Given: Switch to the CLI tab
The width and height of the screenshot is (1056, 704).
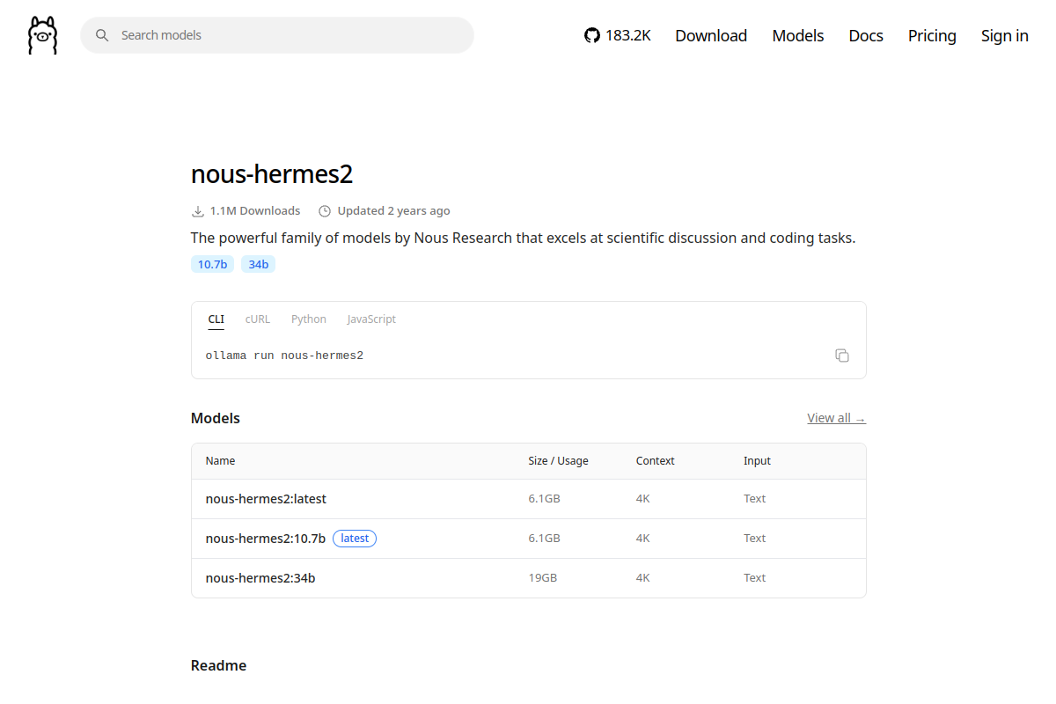Looking at the screenshot, I should tap(216, 319).
